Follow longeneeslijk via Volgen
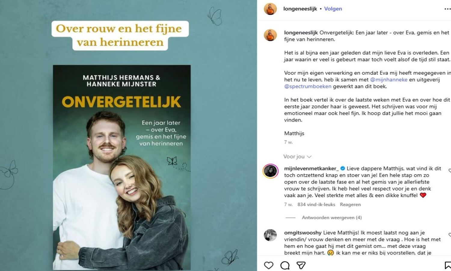 333,9
